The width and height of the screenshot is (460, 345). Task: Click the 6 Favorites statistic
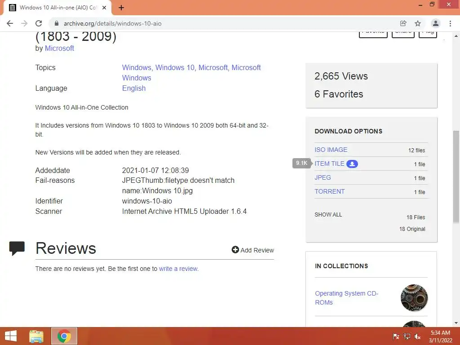coord(339,94)
